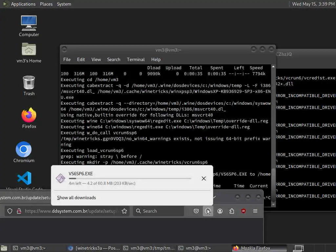This screenshot has height=252, width=336.
Task: Click the Firefox Search box
Action: click(158, 211)
